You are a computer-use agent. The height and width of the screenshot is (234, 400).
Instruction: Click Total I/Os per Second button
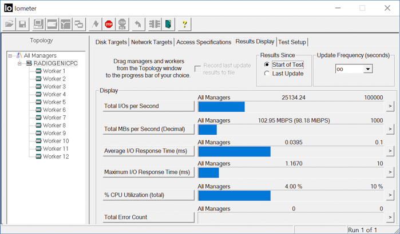pyautogui.click(x=148, y=106)
